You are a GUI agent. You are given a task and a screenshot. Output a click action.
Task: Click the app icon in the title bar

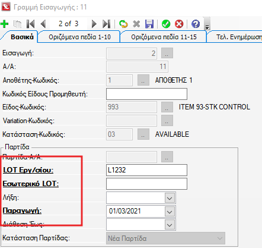pyautogui.click(x=6, y=7)
